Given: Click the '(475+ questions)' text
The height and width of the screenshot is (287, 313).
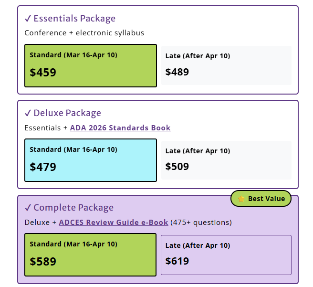Looking at the screenshot, I should click(x=201, y=223).
